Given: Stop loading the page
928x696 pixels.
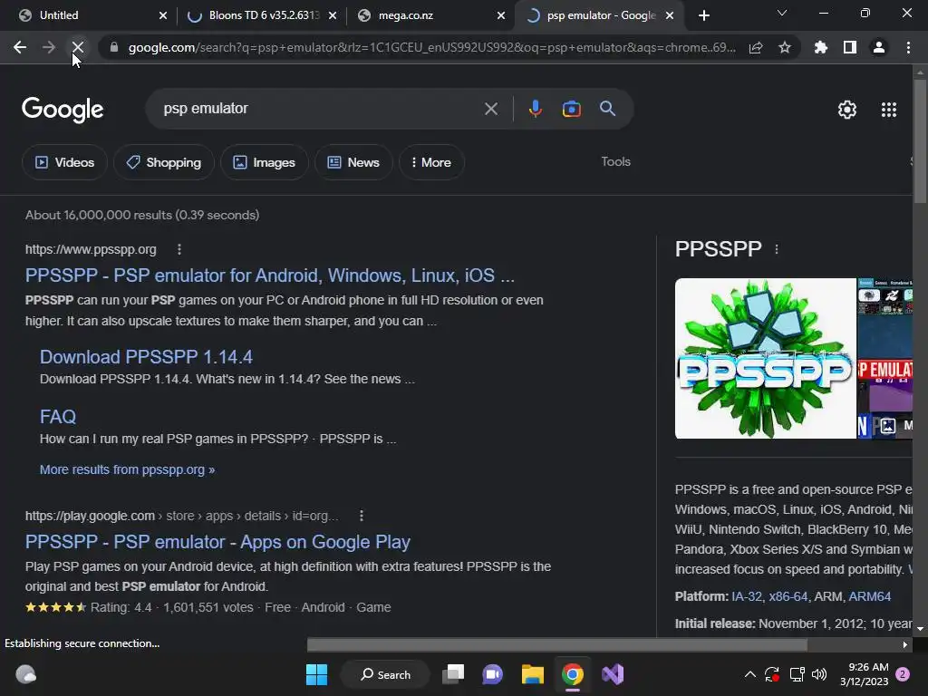Looking at the screenshot, I should pos(78,47).
